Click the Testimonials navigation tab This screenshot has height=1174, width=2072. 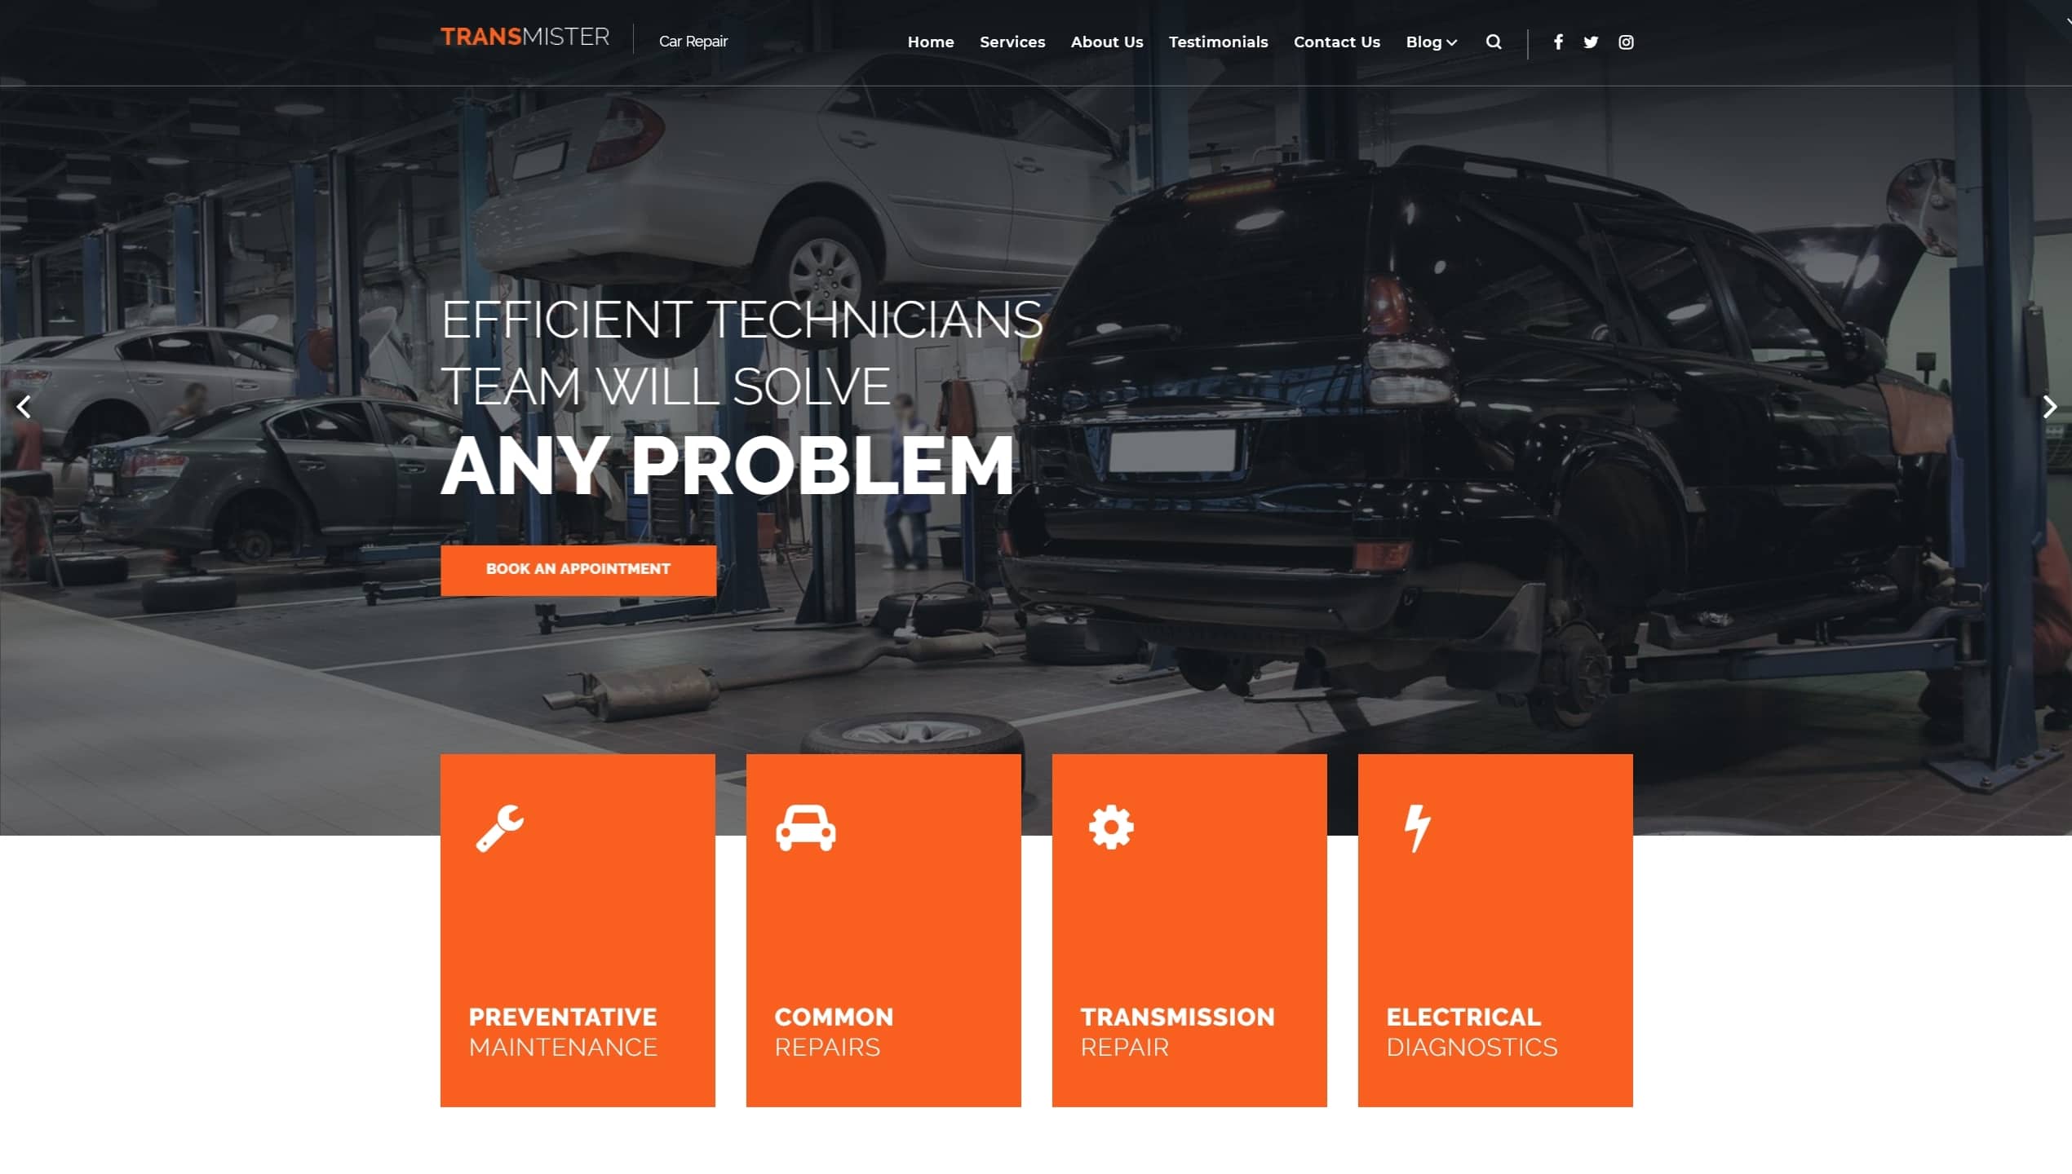coord(1218,42)
